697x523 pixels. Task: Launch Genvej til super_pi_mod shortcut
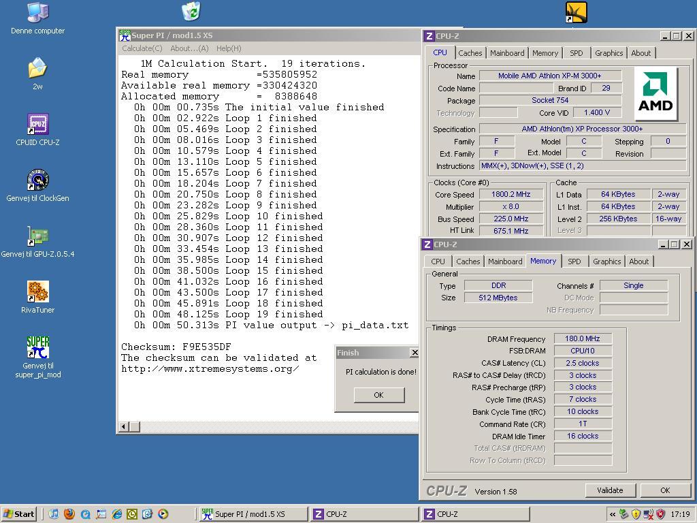tap(37, 357)
